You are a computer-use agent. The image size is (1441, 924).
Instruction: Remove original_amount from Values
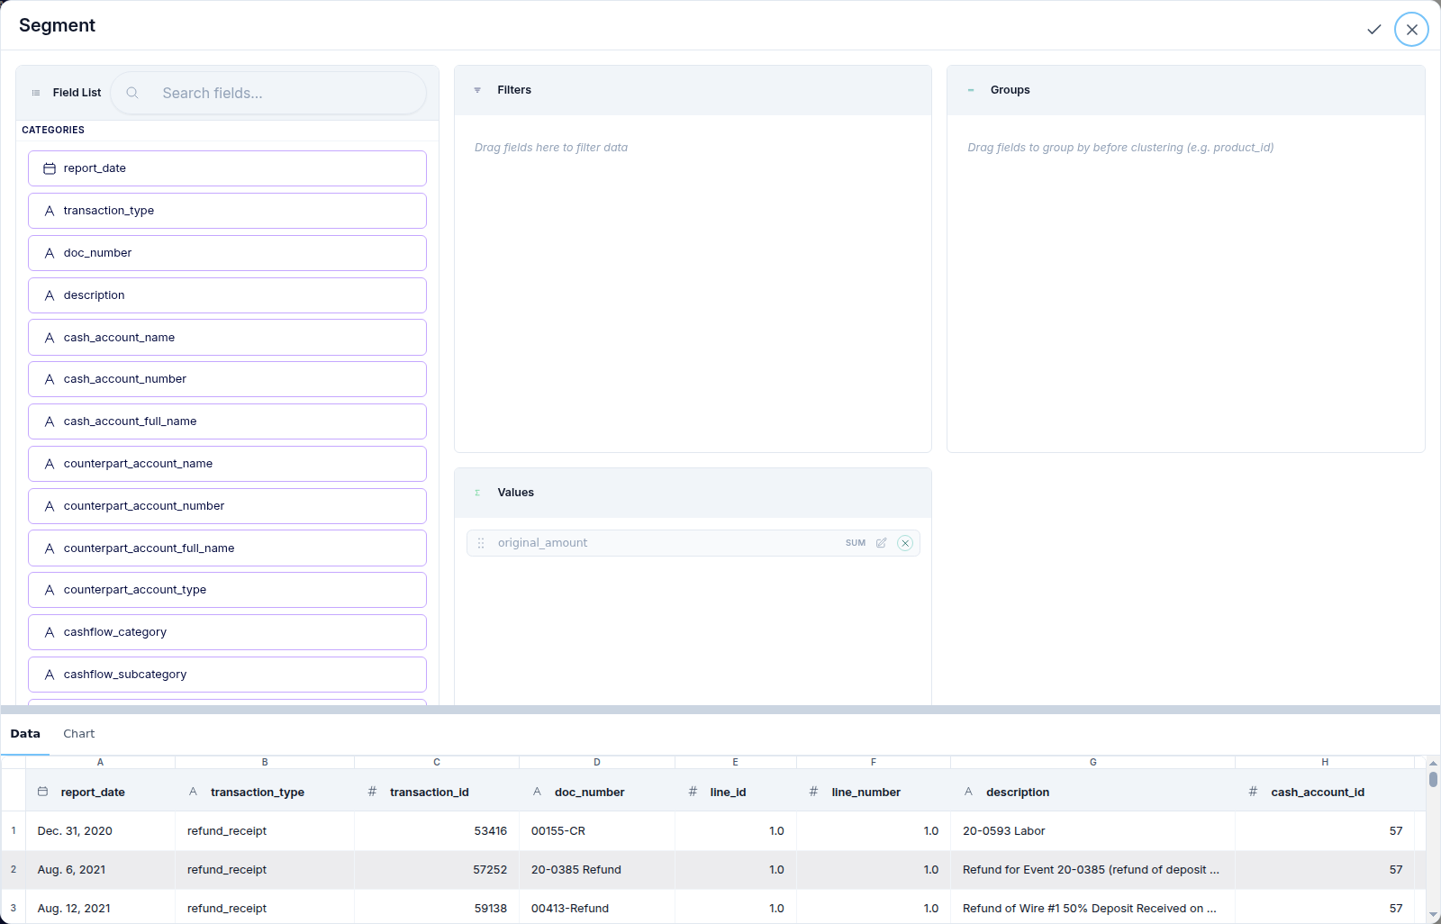(x=905, y=543)
